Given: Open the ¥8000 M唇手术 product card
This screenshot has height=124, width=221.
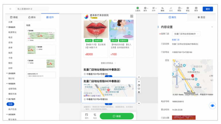Looking at the screenshot, I should pyautogui.click(x=96, y=38).
